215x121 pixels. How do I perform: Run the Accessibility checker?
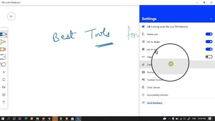[177, 95]
